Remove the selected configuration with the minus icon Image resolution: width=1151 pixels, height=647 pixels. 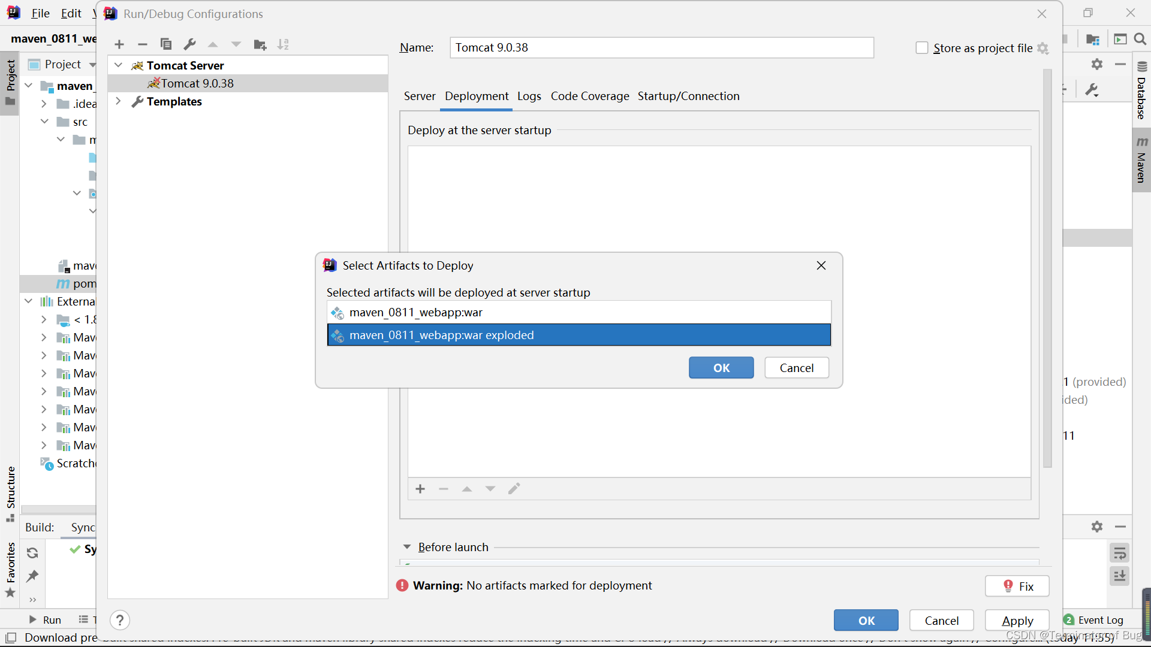143,44
